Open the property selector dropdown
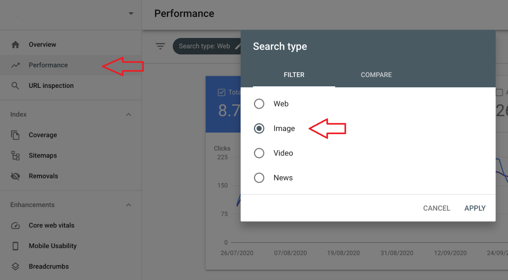The image size is (508, 280). tap(131, 14)
